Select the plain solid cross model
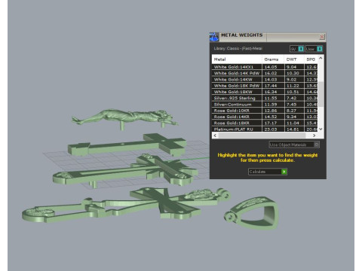 point(127,145)
